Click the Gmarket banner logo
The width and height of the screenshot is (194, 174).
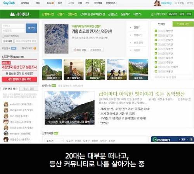161,140
